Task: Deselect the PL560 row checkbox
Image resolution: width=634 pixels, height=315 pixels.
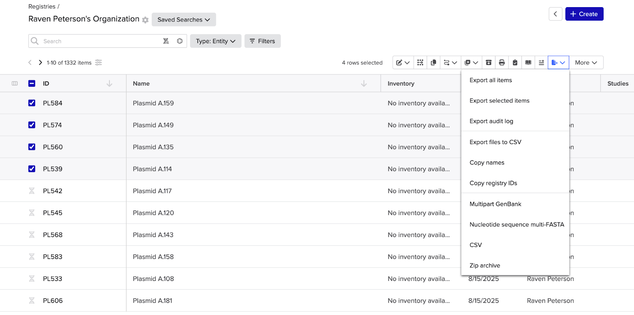Action: pyautogui.click(x=32, y=147)
